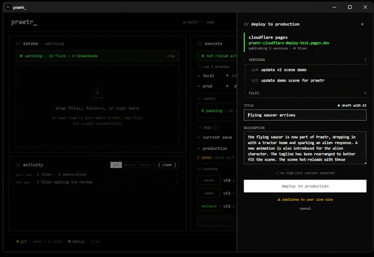This screenshot has height=257, width=374.
Task: Click the '8 passing' verify status
Action: point(212,111)
